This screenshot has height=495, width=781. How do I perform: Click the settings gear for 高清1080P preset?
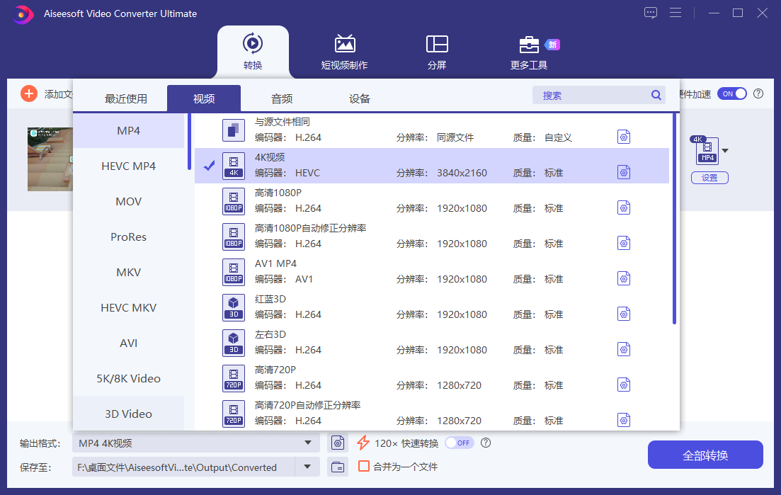pos(623,207)
